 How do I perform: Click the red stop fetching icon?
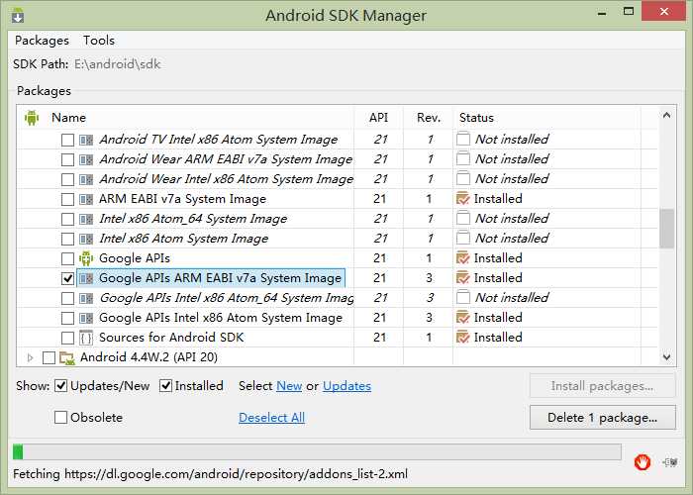(x=642, y=462)
